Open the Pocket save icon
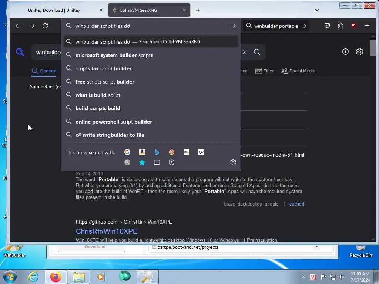Image resolution: width=379 pixels, height=284 pixels. (327, 26)
